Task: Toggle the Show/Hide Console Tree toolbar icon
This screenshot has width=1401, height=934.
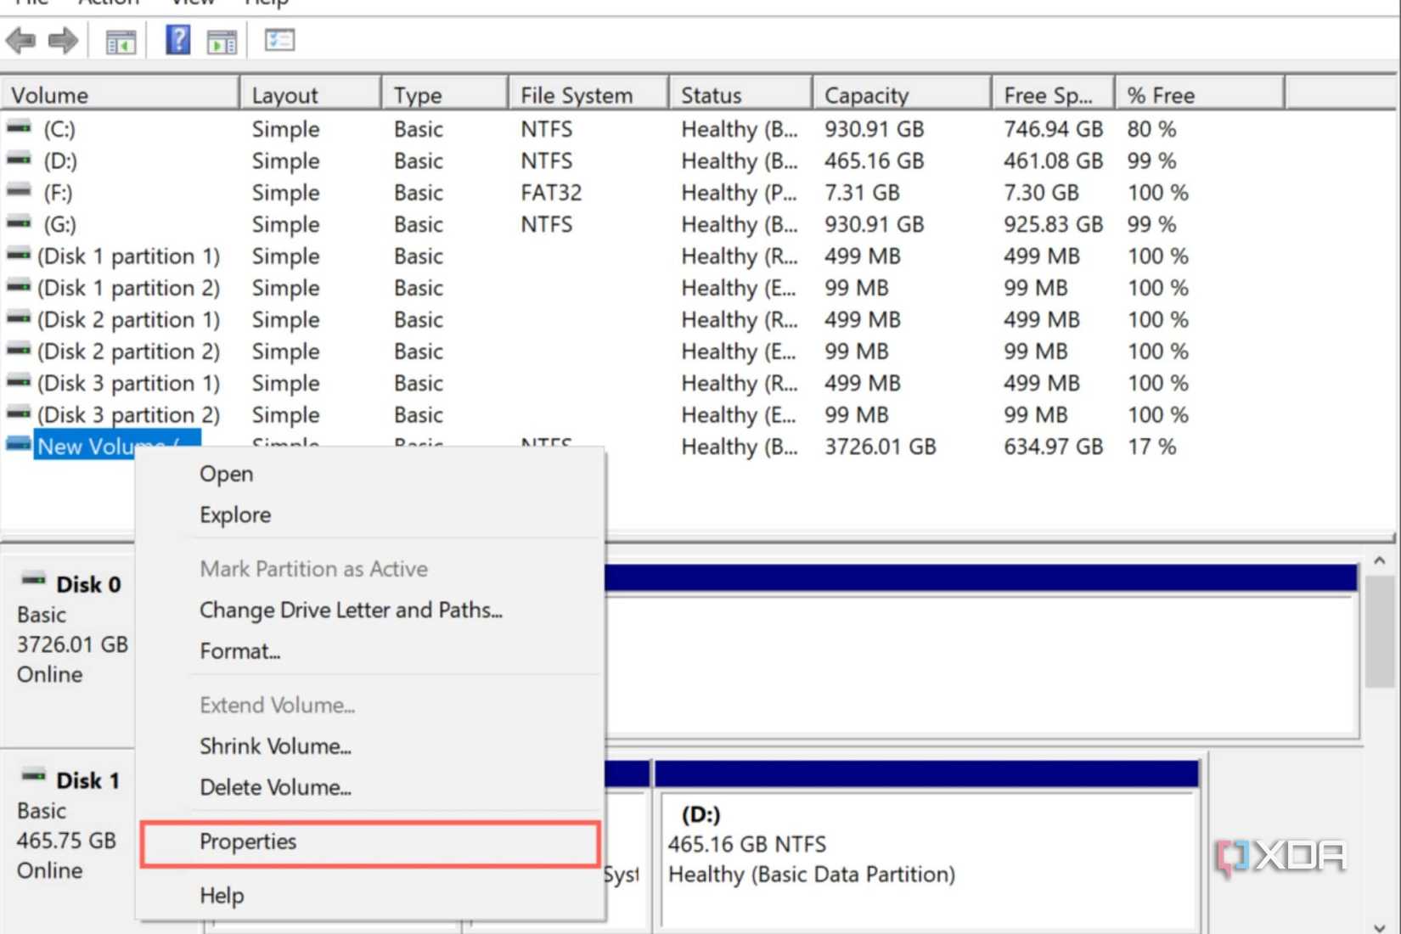Action: pyautogui.click(x=119, y=40)
